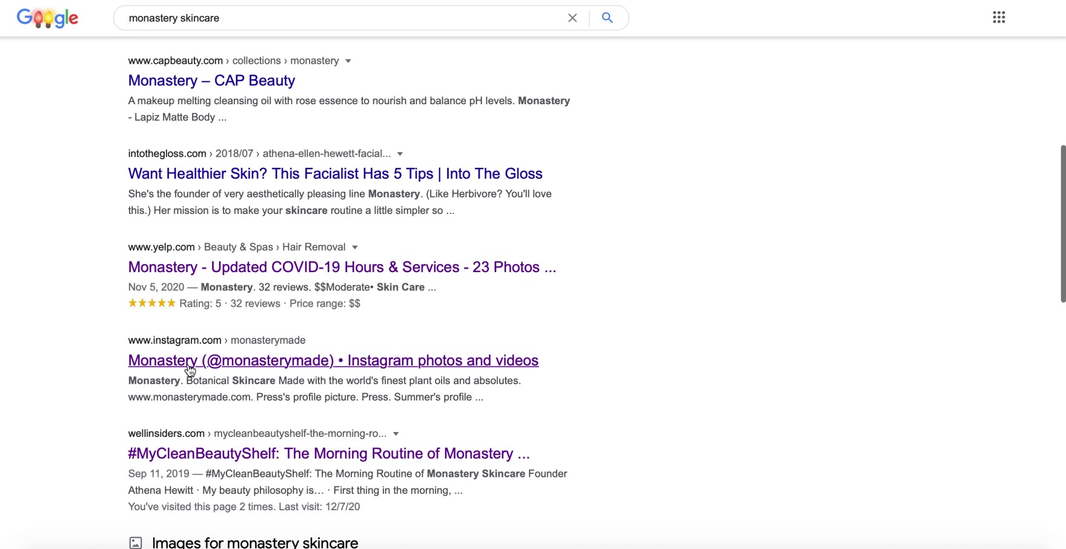Screen dimensions: 1066x549
Task: Open the Google apps grid
Action: click(999, 18)
